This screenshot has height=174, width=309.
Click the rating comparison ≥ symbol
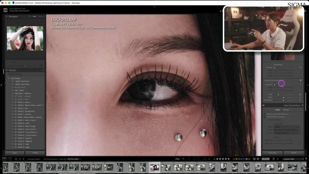point(214,159)
